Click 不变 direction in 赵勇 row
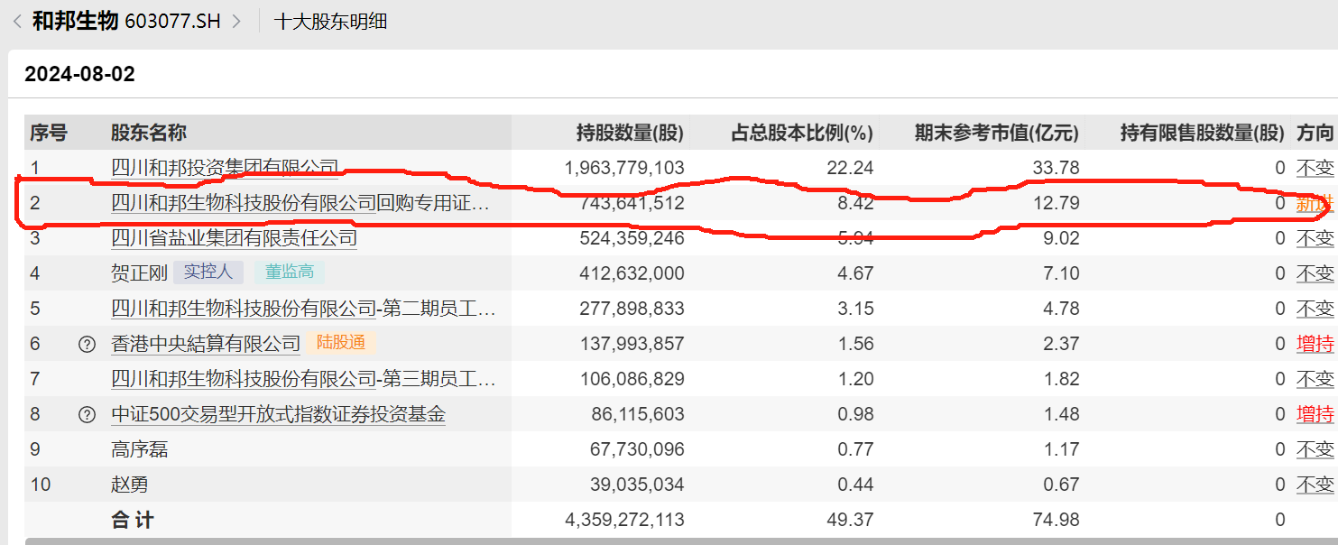This screenshot has height=545, width=1338. point(1315,485)
